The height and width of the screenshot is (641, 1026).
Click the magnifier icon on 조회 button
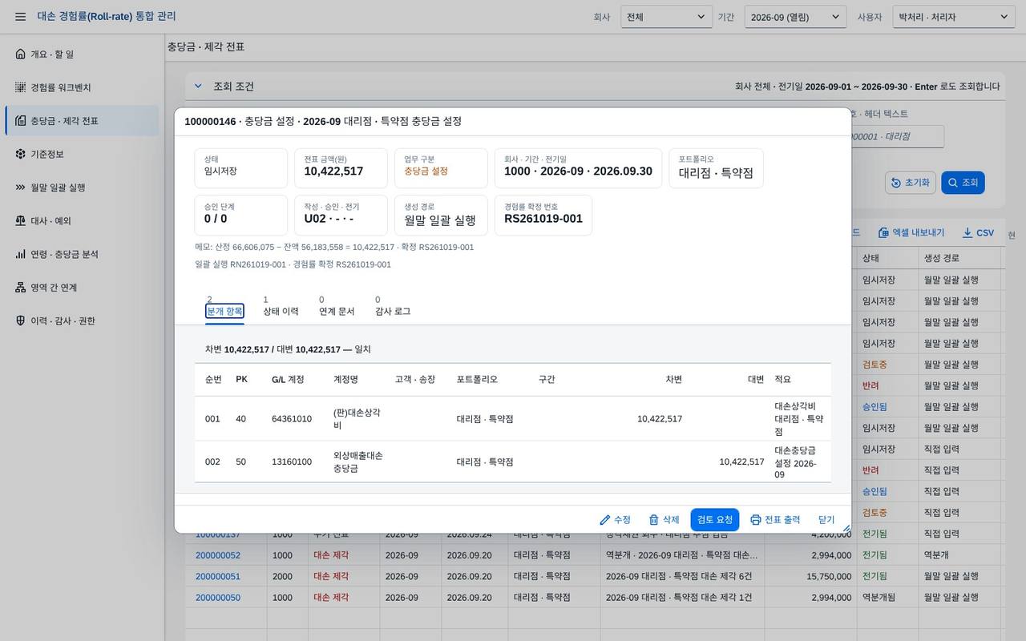click(952, 183)
